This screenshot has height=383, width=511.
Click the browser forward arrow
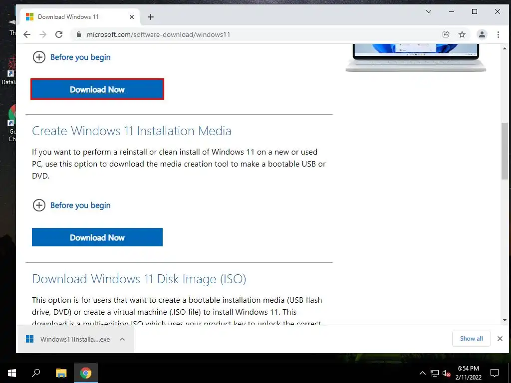[x=43, y=34]
